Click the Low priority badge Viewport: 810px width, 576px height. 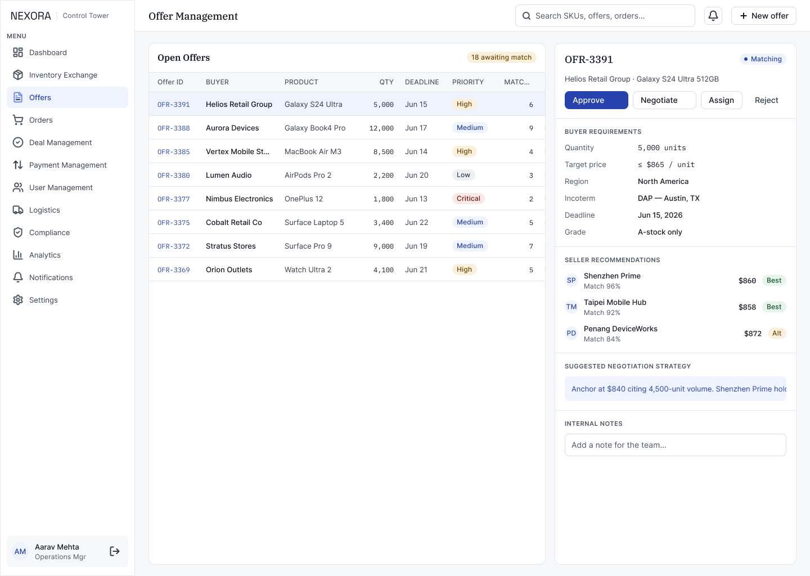coord(463,175)
